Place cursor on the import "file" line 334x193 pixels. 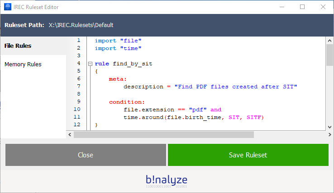tap(118, 41)
